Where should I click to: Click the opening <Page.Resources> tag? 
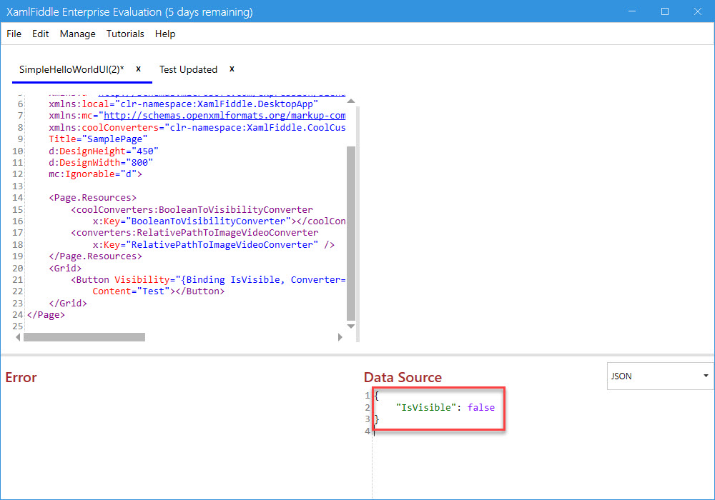pos(92,198)
